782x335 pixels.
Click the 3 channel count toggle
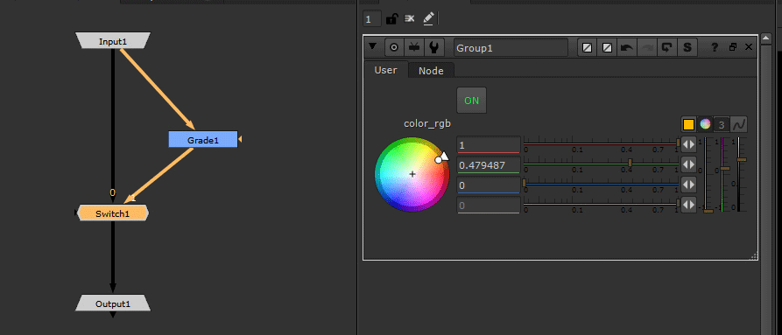coord(722,124)
